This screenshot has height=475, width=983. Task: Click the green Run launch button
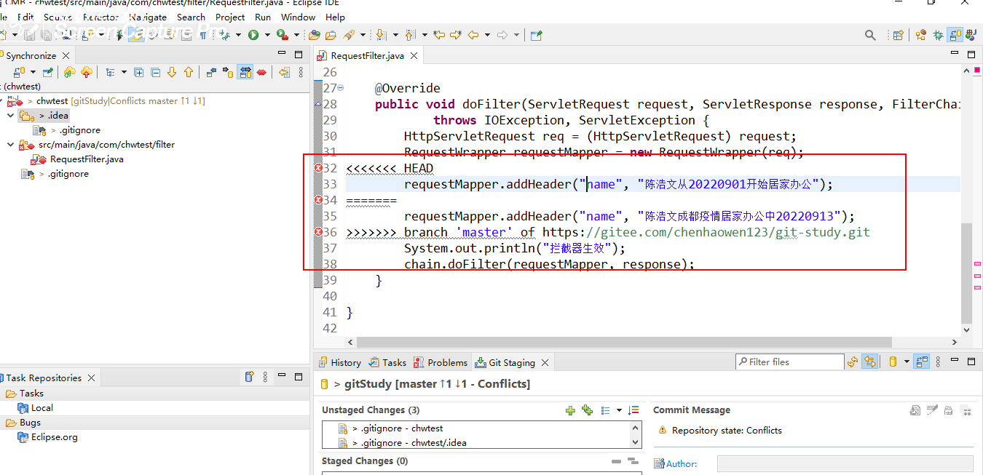253,35
